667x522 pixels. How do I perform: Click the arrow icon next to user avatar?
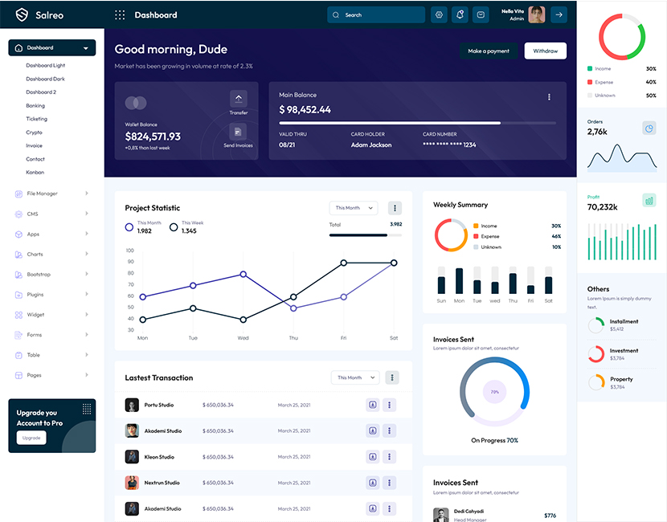click(559, 14)
